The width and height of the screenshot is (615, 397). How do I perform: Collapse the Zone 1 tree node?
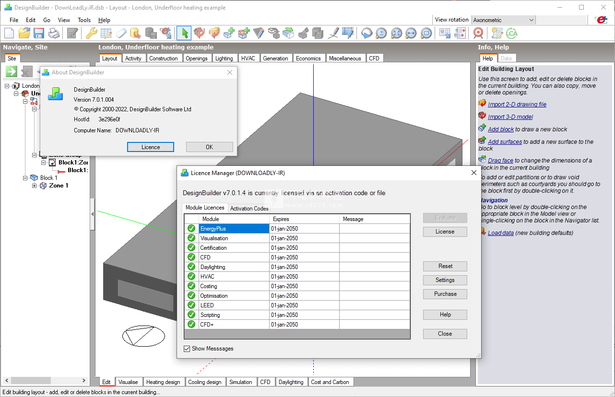[x=34, y=186]
